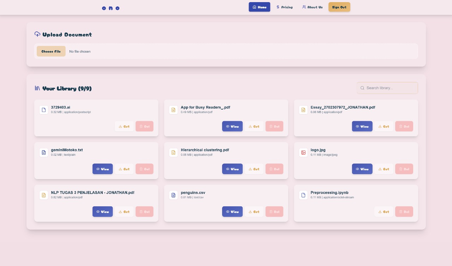This screenshot has height=266, width=452.
Task: Click the PDF icon for App for Busy Readers_.pdf
Action: point(173,110)
